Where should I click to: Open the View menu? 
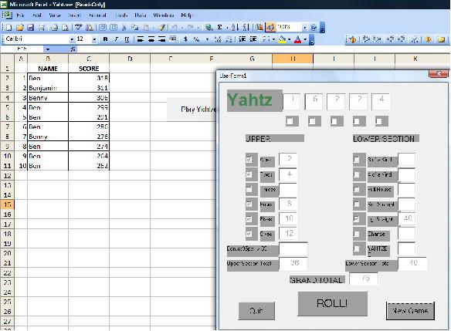pyautogui.click(x=55, y=15)
